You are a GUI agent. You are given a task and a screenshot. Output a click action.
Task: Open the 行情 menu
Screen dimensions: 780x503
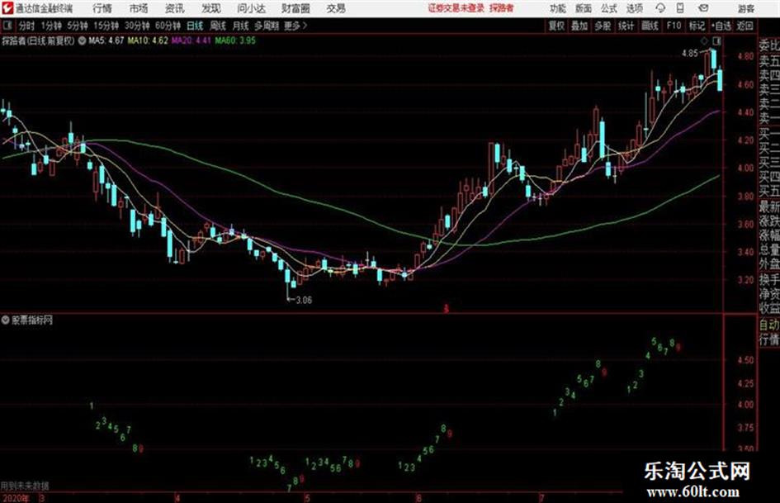click(102, 8)
